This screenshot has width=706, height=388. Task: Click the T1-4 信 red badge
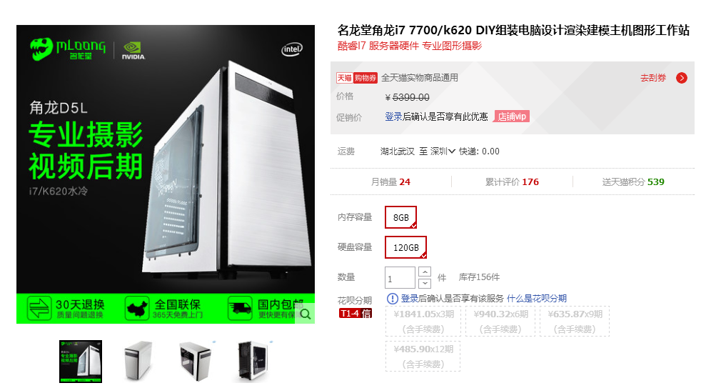coord(355,314)
